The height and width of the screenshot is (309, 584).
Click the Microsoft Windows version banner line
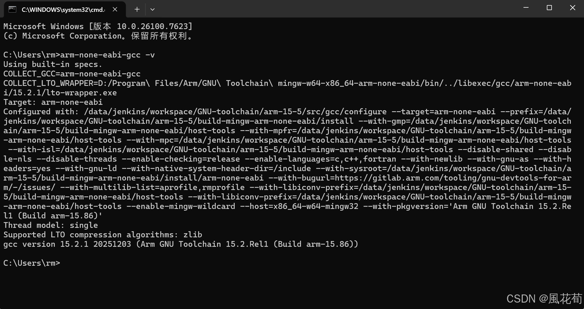click(x=98, y=26)
